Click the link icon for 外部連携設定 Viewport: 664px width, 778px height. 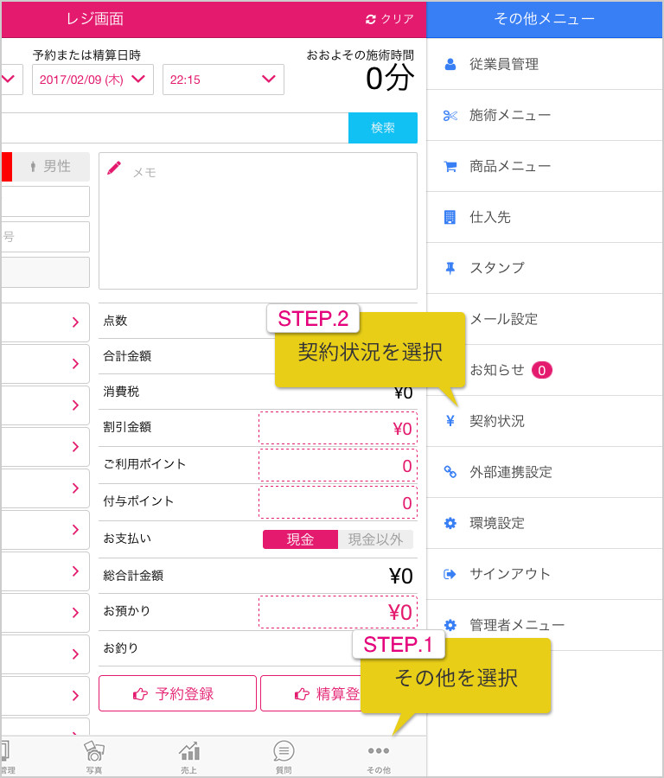coord(450,472)
